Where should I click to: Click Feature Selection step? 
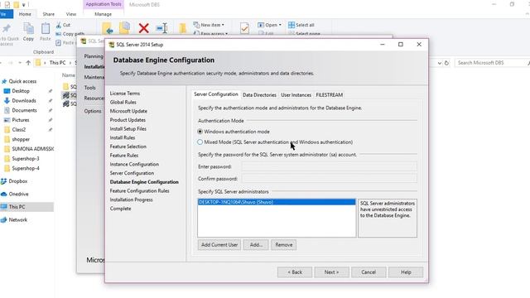[x=128, y=147]
